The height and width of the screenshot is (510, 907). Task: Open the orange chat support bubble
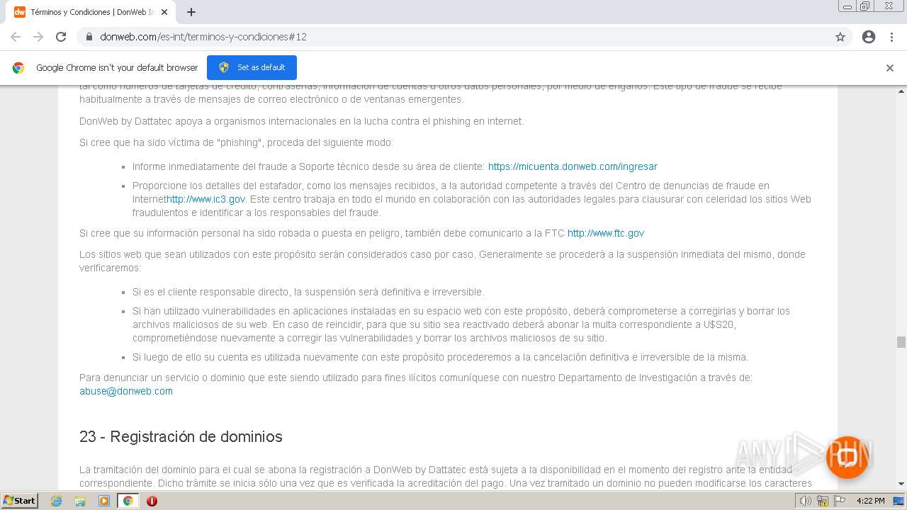coord(847,457)
